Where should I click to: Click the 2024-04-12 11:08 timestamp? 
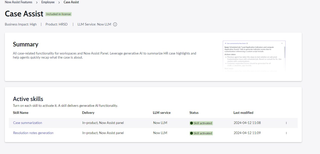click(247, 123)
